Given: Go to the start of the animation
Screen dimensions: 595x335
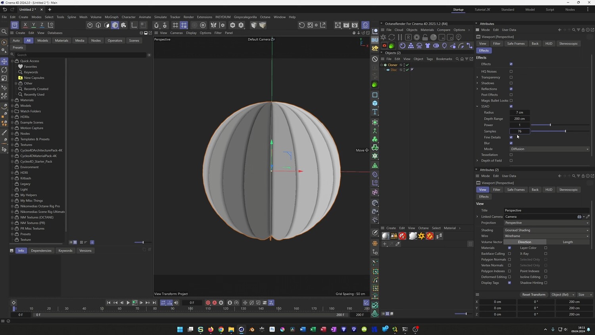Looking at the screenshot, I should (x=109, y=303).
